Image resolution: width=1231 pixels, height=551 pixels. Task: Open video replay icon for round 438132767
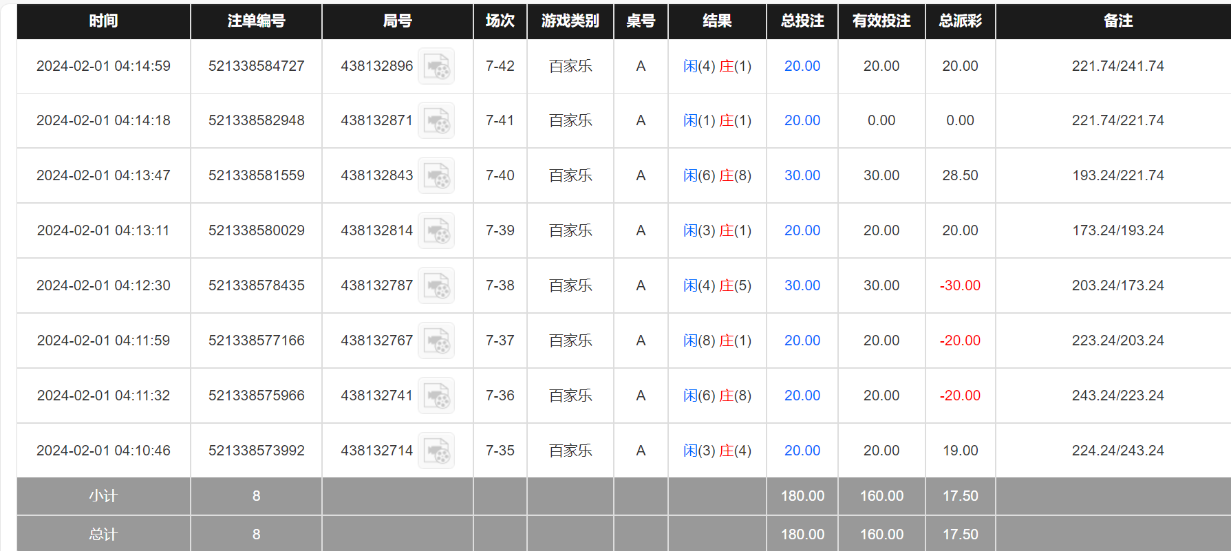[x=436, y=341]
